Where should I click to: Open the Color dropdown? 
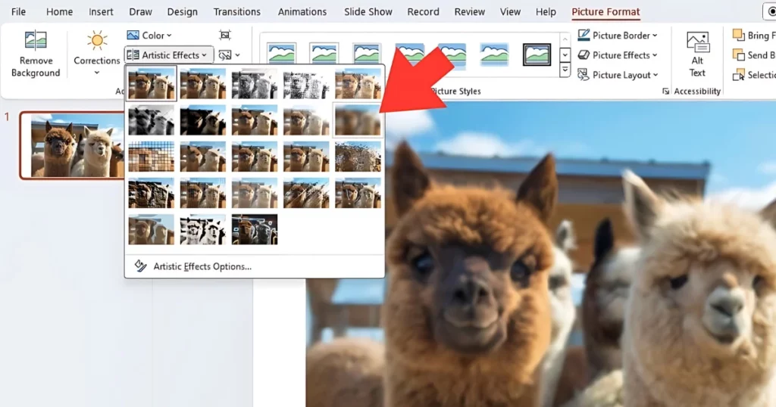coord(149,36)
